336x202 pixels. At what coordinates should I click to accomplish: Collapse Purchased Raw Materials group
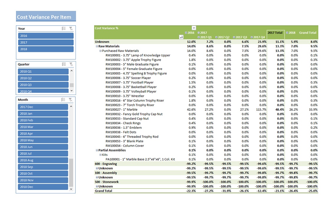click(100, 51)
